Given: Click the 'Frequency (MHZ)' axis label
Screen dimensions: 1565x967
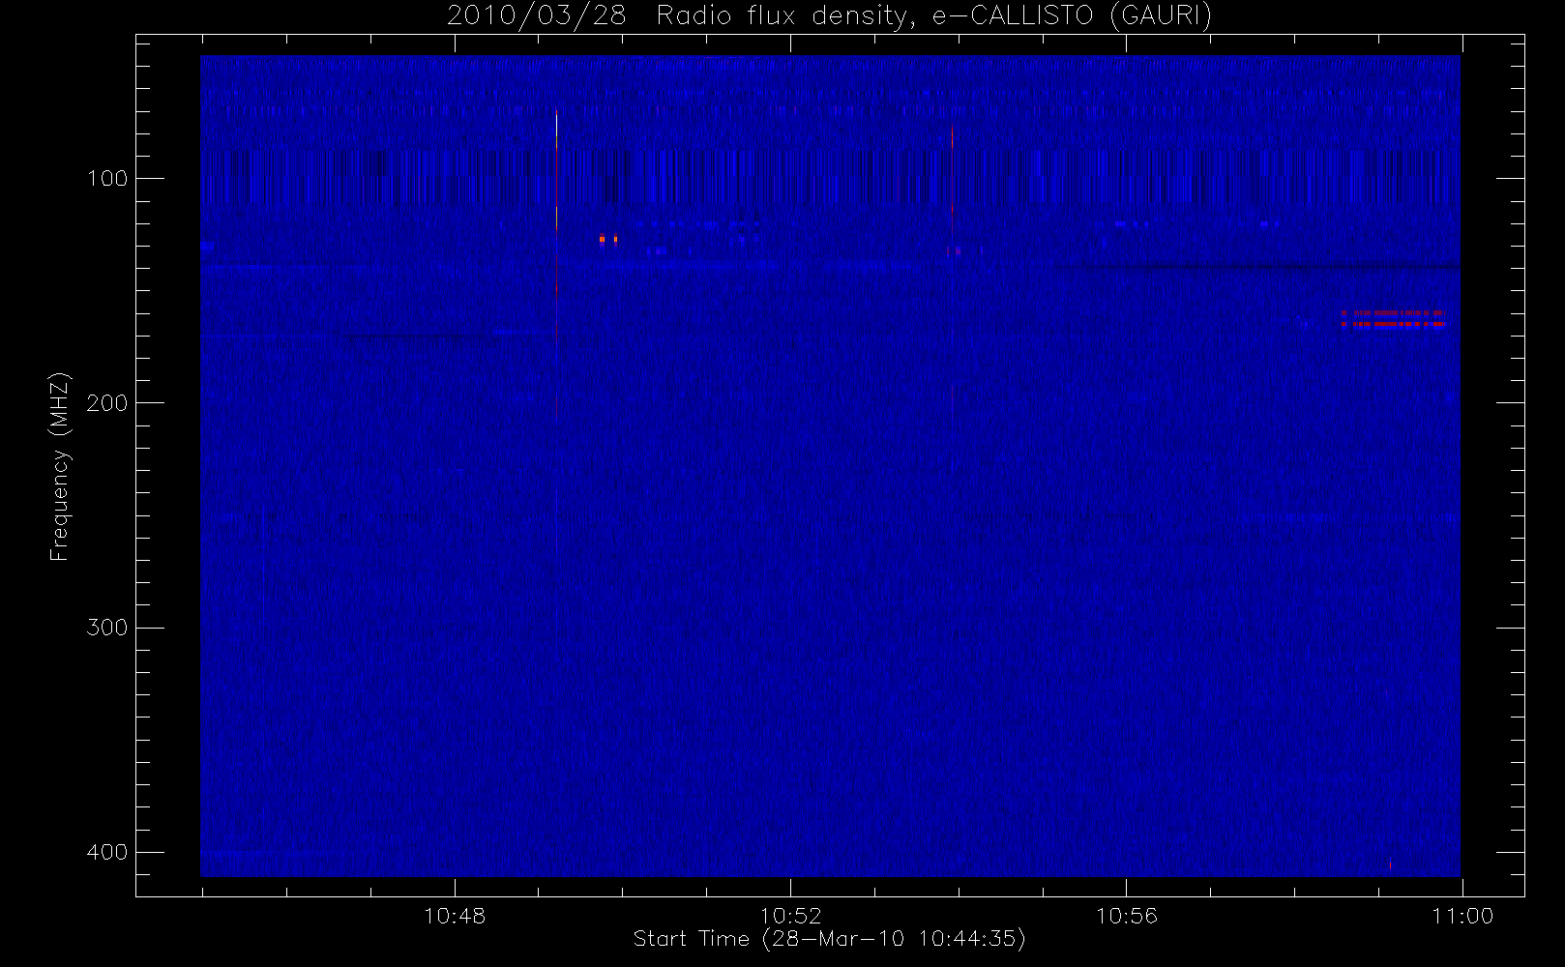Looking at the screenshot, I should 60,466.
